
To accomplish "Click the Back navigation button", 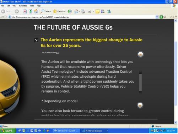I will (5, 11).
